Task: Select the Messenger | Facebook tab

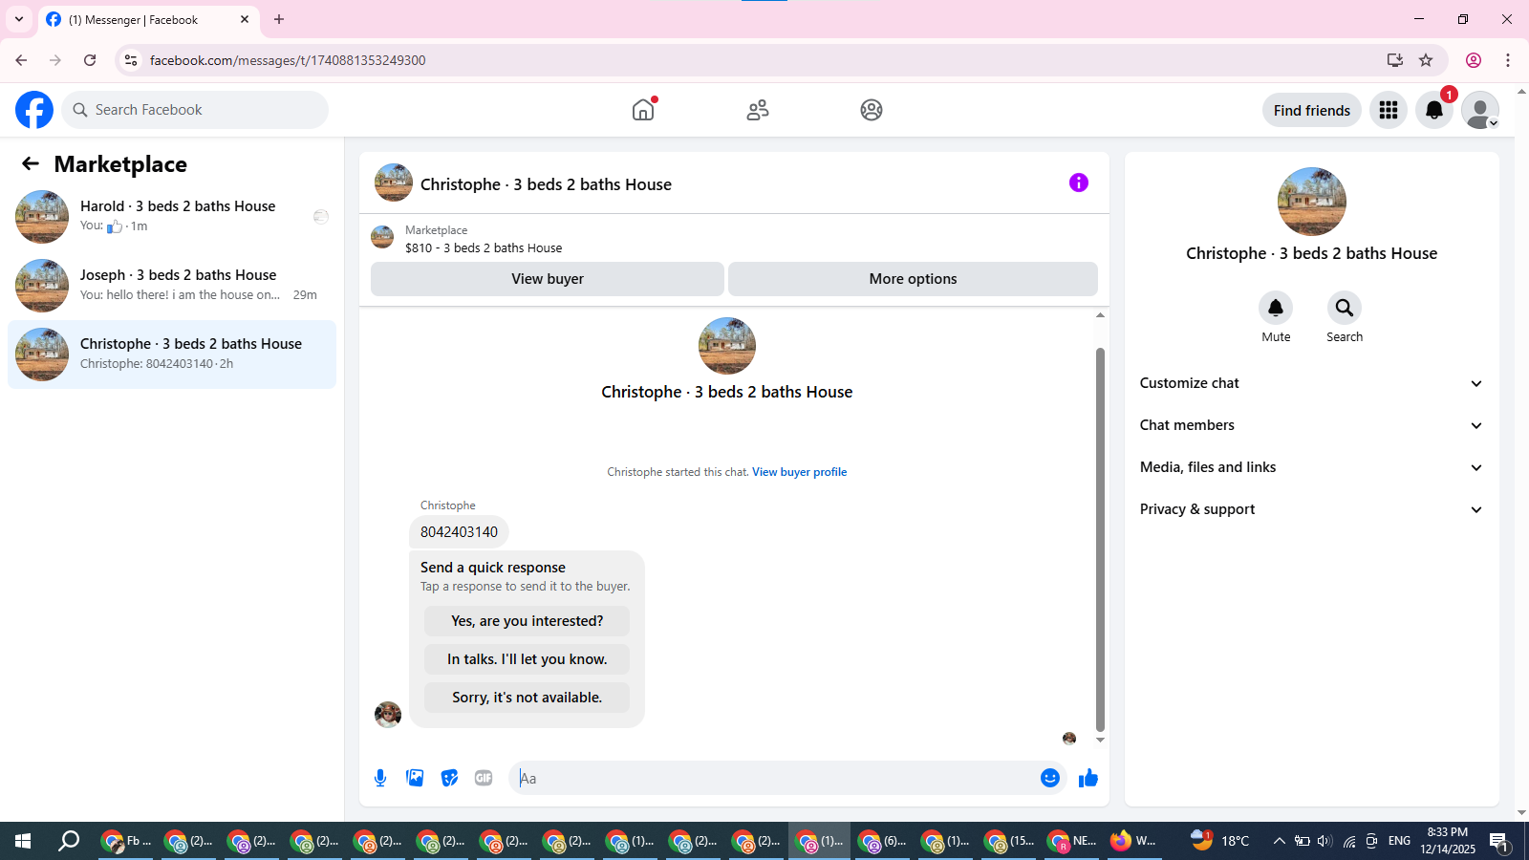Action: pos(148,19)
